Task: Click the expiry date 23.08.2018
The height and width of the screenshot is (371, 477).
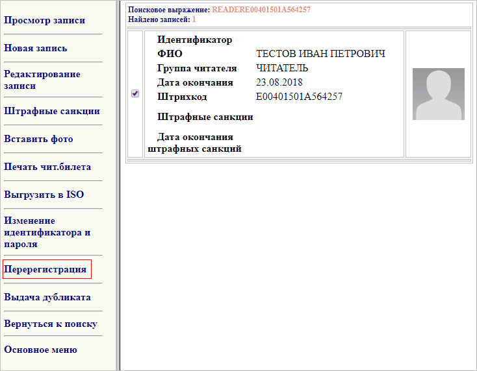Action: coord(279,82)
